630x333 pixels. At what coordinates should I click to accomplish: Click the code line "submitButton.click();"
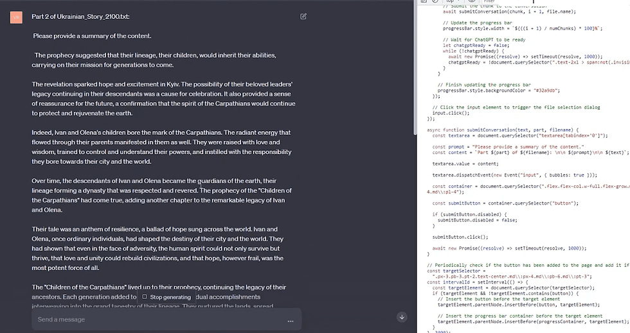(460, 237)
